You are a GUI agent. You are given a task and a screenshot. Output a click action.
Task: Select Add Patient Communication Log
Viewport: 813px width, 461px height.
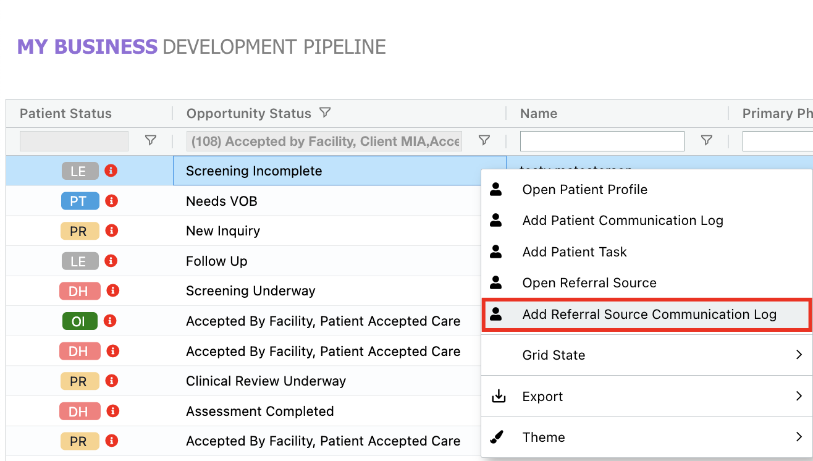[x=623, y=220]
